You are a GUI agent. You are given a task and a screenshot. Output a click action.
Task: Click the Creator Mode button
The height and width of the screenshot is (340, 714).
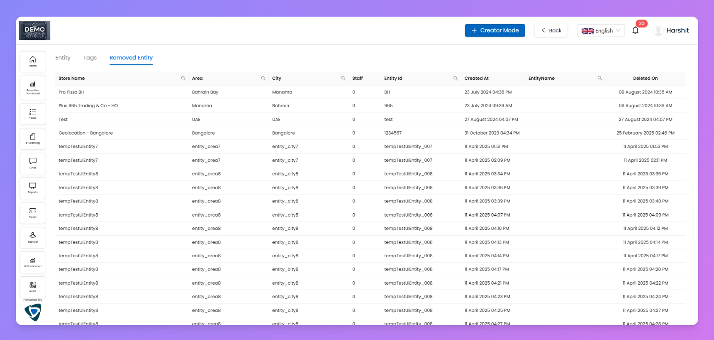click(495, 30)
